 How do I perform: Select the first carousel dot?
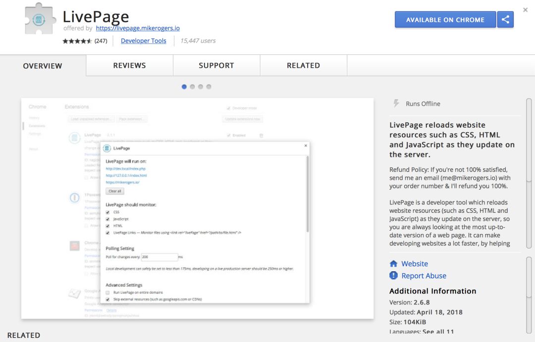tap(184, 87)
